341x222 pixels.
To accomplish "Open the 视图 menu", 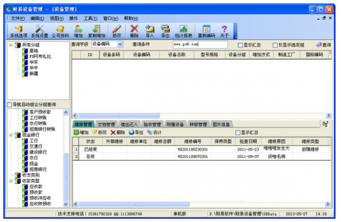I will point(56,19).
